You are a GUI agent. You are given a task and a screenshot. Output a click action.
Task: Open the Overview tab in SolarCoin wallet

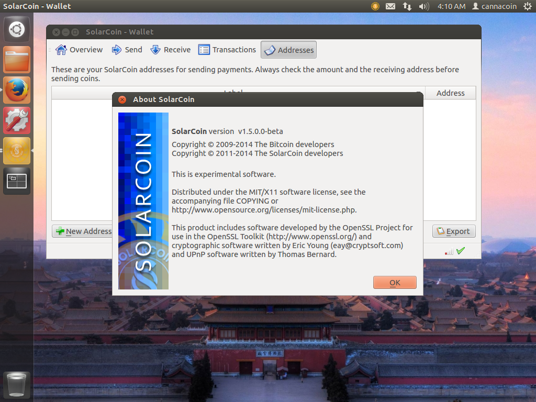click(x=80, y=50)
